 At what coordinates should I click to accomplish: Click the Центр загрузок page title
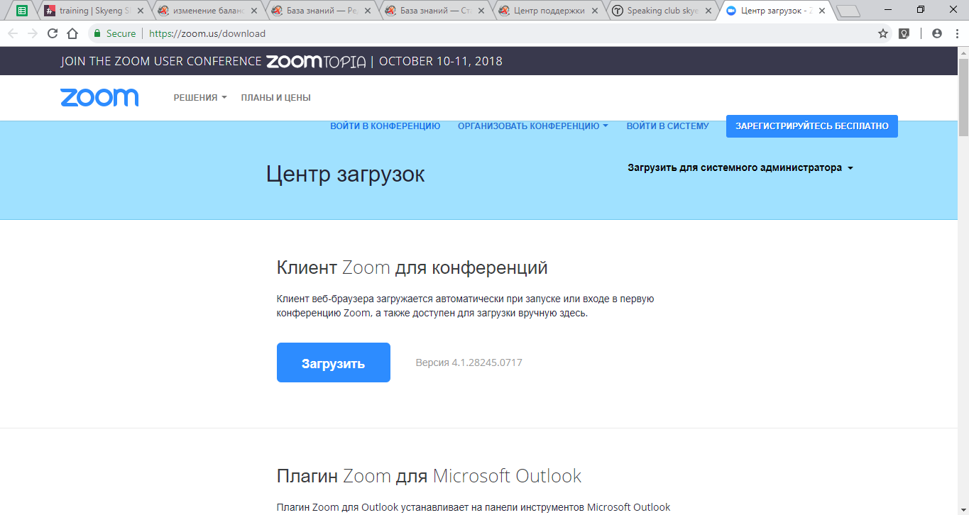click(346, 174)
